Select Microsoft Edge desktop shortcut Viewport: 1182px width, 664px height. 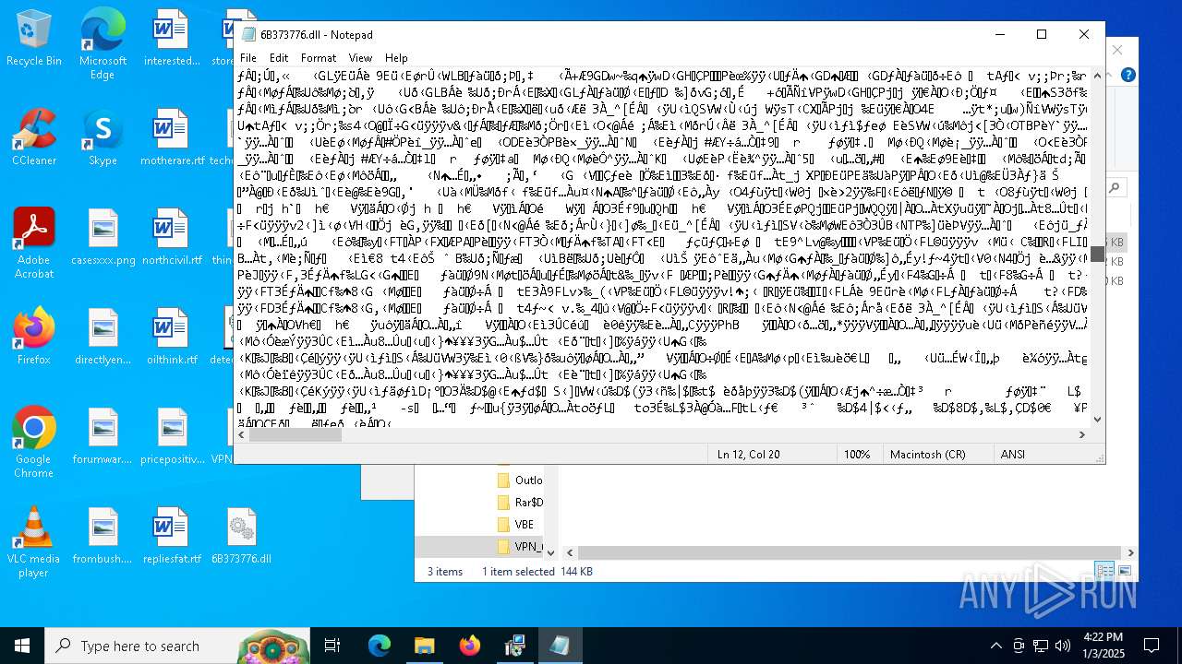coord(103,43)
